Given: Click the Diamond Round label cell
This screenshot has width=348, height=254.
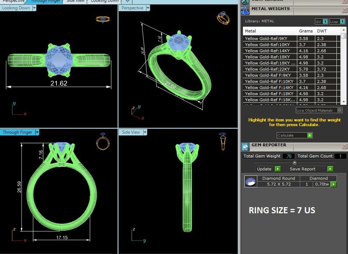Looking at the screenshot, I should 279,178.
